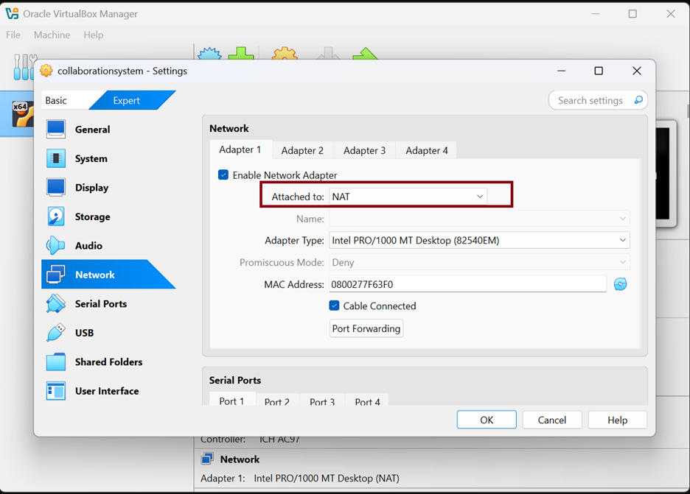Open the File menu
Image resolution: width=690 pixels, height=494 pixels.
(13, 35)
